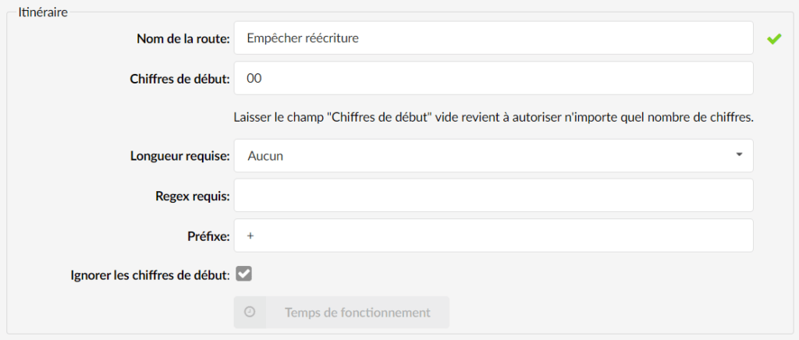799x340 pixels.
Task: Click the 'Préfixe:' label
Action: pyautogui.click(x=209, y=237)
